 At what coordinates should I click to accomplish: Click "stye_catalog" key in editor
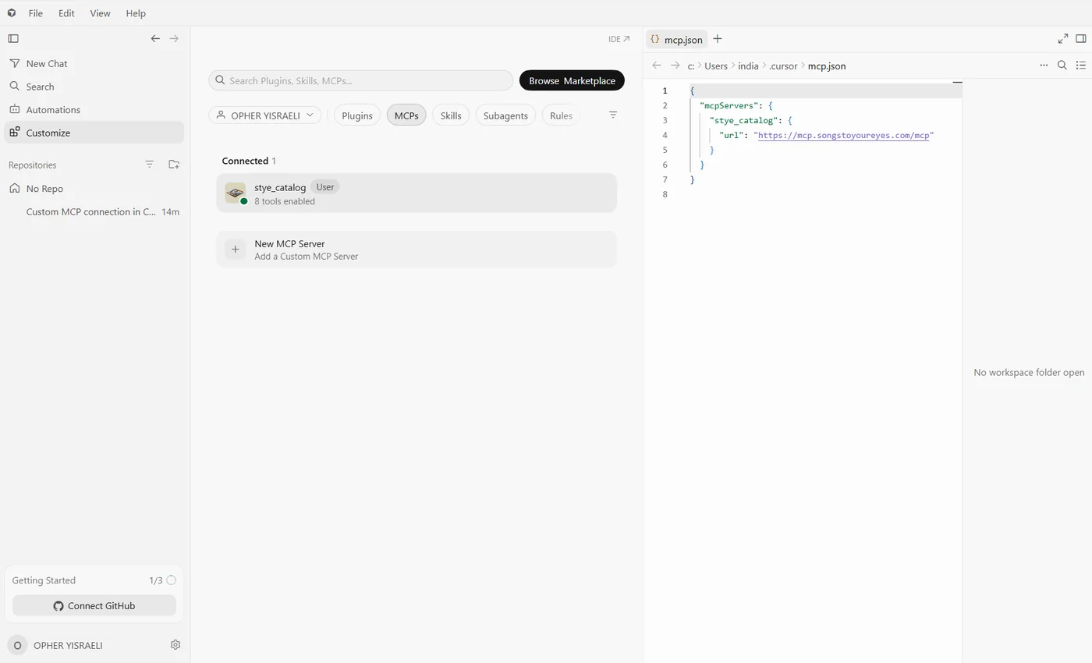point(743,120)
